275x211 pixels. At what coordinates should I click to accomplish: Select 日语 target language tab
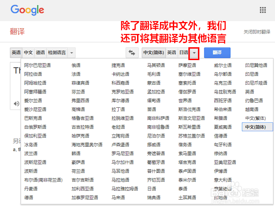(184, 53)
